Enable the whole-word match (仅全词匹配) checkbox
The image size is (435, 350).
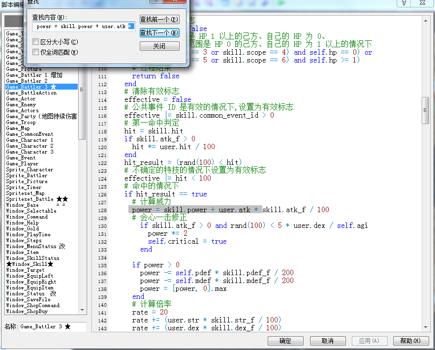point(35,52)
